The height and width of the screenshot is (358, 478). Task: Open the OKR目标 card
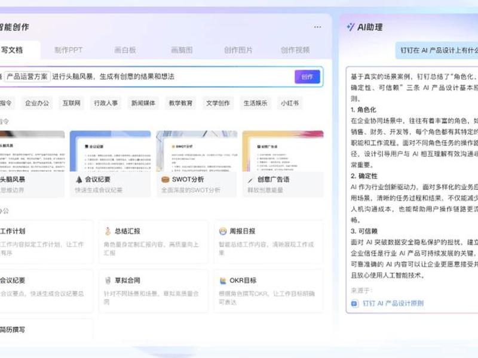point(268,291)
